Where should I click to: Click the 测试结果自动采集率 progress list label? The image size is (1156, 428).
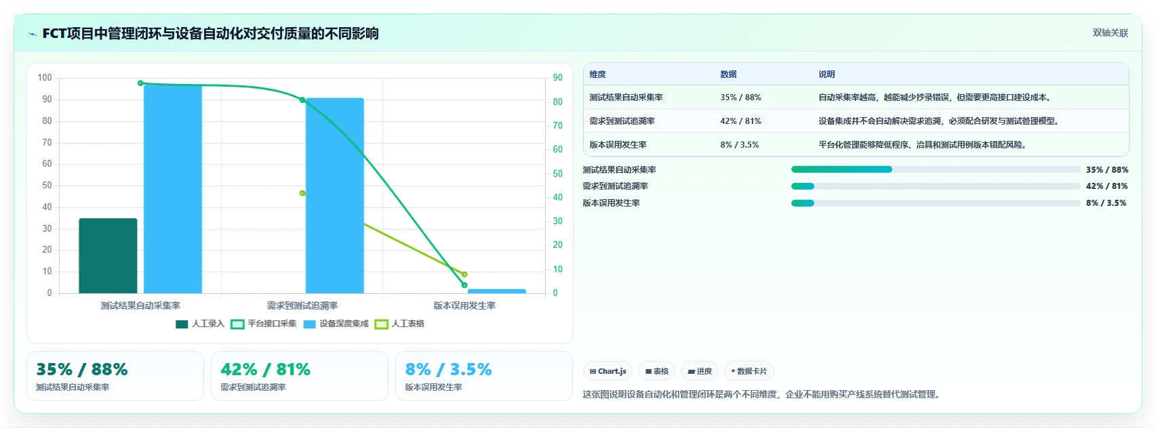point(620,170)
